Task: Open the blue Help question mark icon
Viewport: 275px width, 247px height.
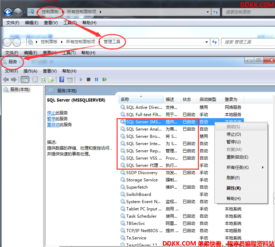Action: tap(62, 79)
